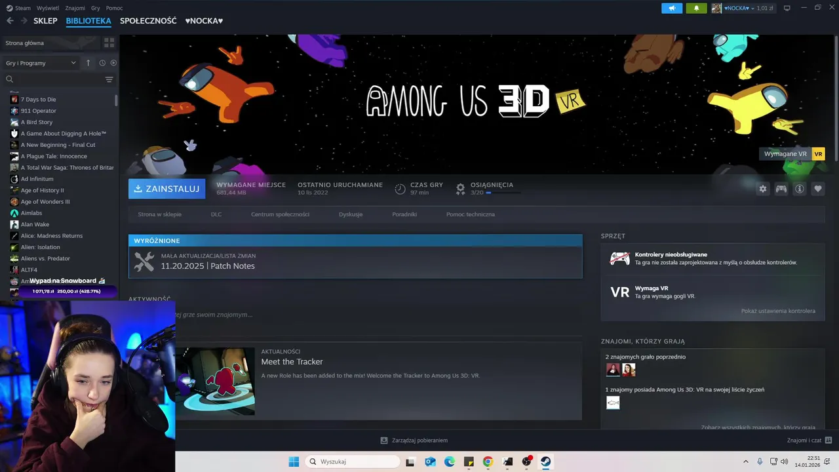Screen dimensions: 839x472
Task: Open second friend avatar who played
Action: (629, 370)
